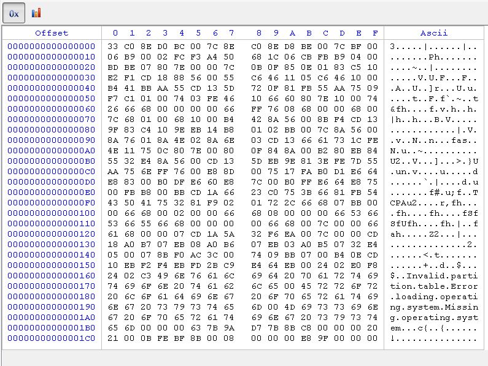488x366 pixels.
Task: Click the '.loading.operati' ASCII text
Action: 433,296
